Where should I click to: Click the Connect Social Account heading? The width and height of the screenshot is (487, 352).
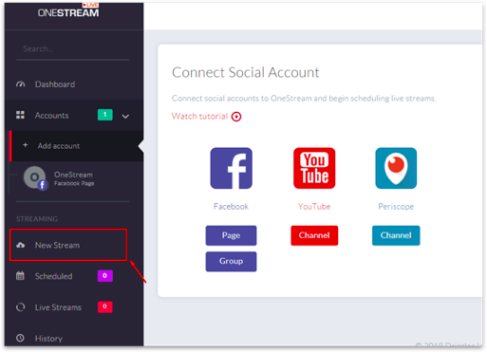pyautogui.click(x=246, y=72)
